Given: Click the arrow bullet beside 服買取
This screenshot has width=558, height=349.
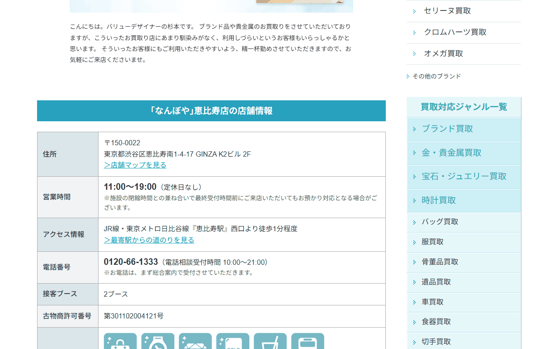Looking at the screenshot, I should (415, 243).
